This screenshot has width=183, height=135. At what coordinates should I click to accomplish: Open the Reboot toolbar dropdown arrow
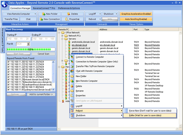[x=100, y=19]
